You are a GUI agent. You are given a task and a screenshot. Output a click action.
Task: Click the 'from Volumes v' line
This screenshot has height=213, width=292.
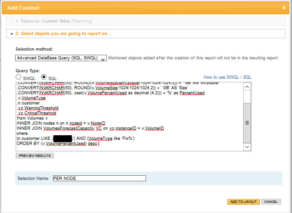(x=32, y=118)
